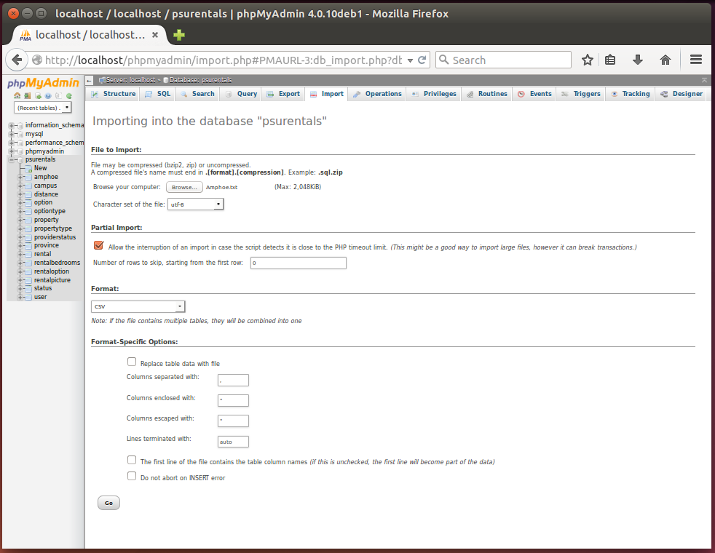The image size is (715, 553).
Task: Enable Do not abort on INSERT error
Action: [x=132, y=476]
